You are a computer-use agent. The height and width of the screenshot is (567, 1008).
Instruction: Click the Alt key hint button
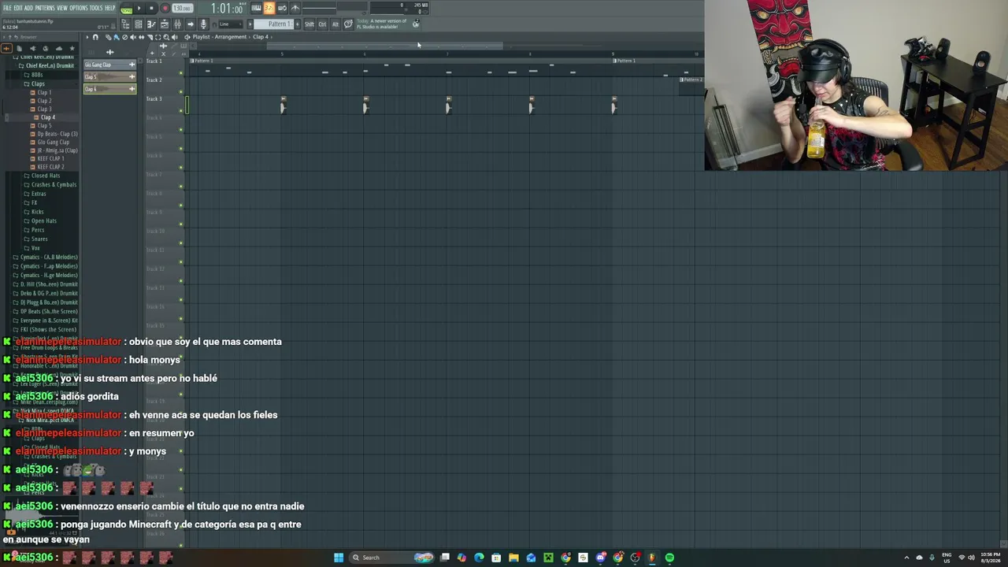coord(335,24)
